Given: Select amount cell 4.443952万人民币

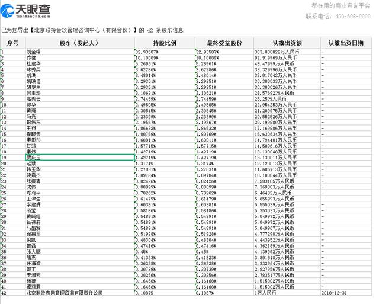Looking at the screenshot, I should tap(287, 240).
